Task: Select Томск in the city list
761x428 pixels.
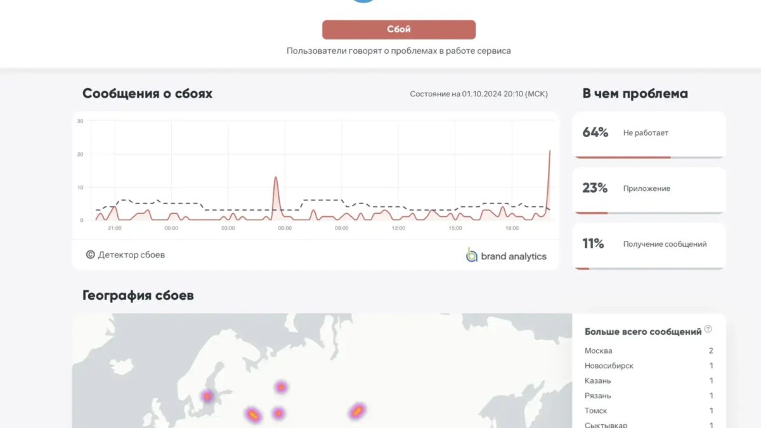Action: (597, 411)
